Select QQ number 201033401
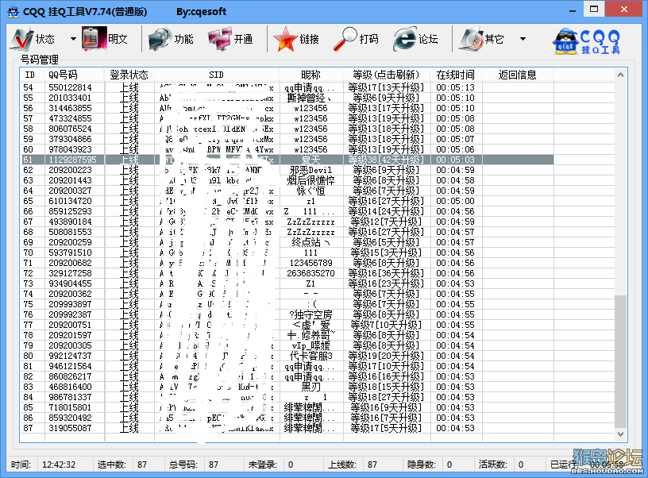 point(70,98)
